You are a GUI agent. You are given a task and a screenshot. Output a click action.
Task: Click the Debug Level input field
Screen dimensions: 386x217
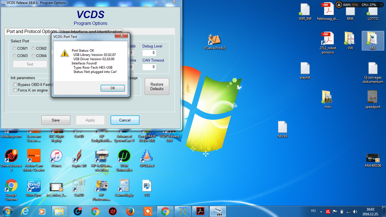click(x=149, y=53)
